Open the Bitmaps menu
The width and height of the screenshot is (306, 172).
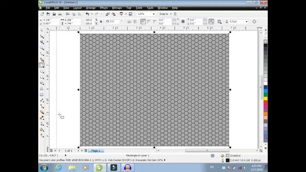tap(117, 8)
